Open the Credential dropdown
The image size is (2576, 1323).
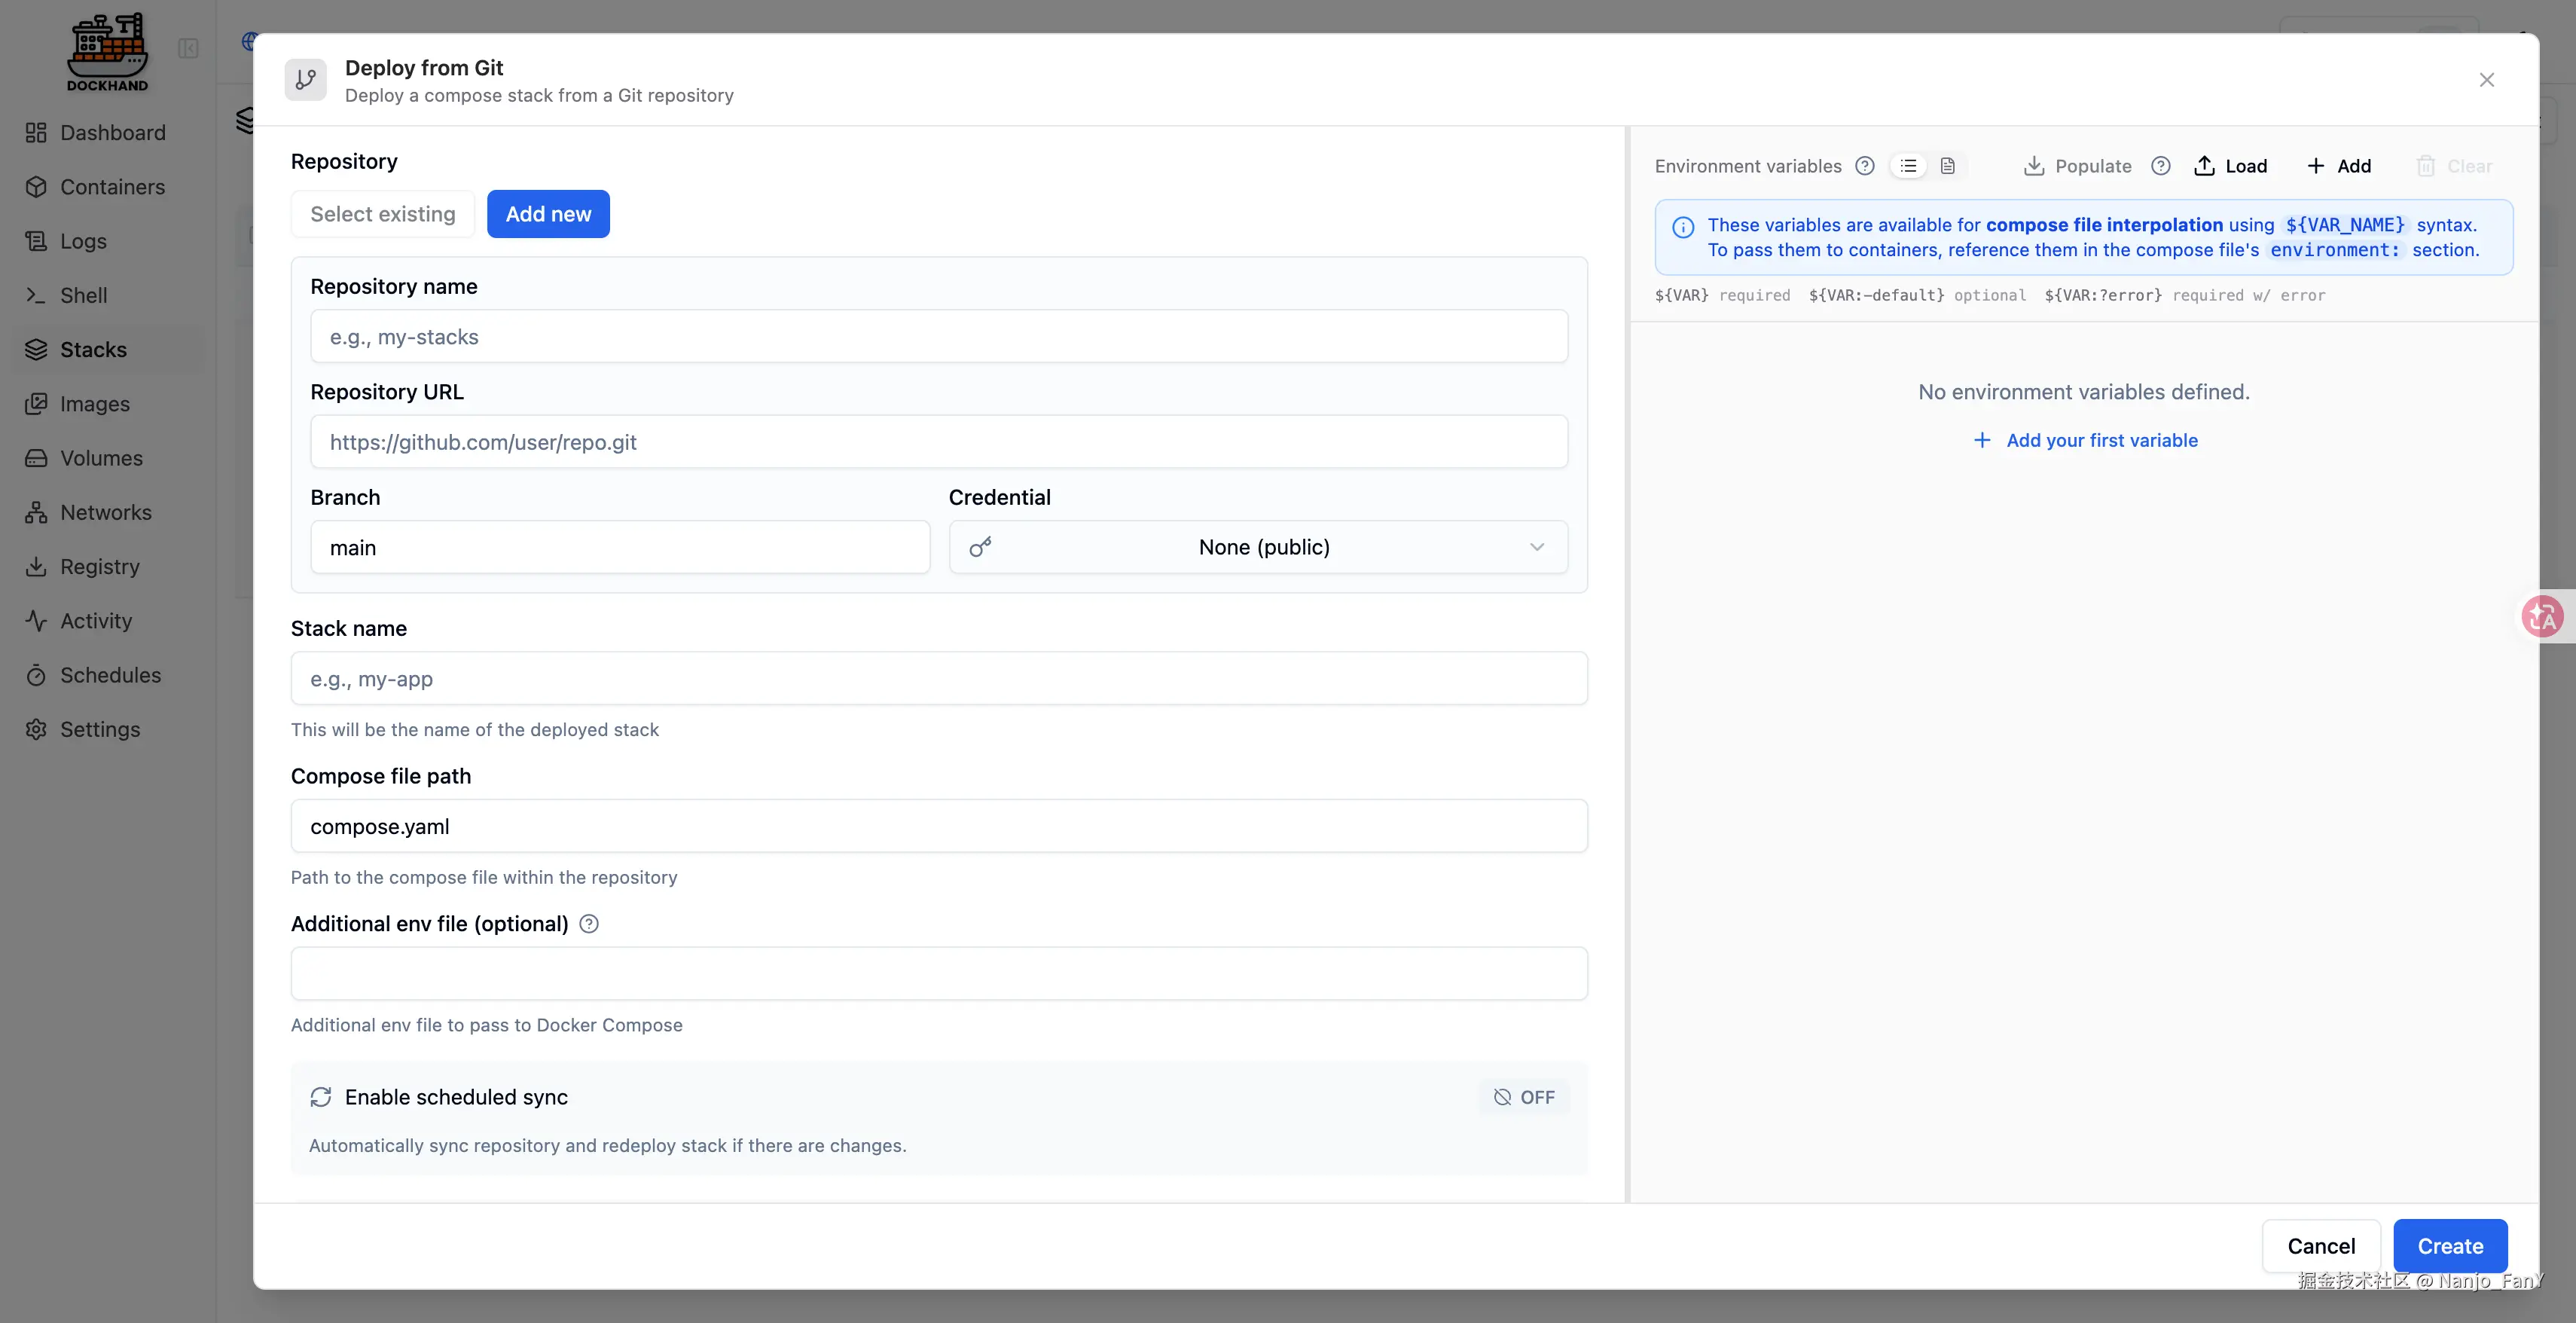pos(1258,547)
